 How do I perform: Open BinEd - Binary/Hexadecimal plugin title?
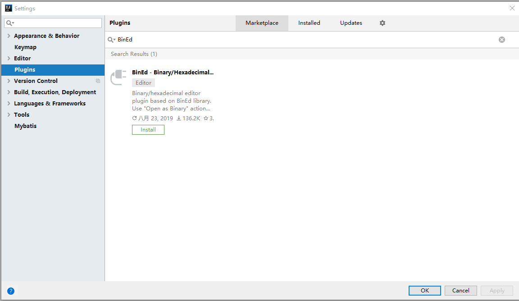(x=173, y=72)
